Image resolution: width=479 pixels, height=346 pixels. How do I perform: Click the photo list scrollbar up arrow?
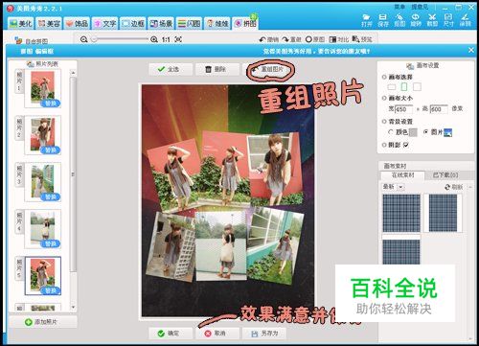click(73, 73)
